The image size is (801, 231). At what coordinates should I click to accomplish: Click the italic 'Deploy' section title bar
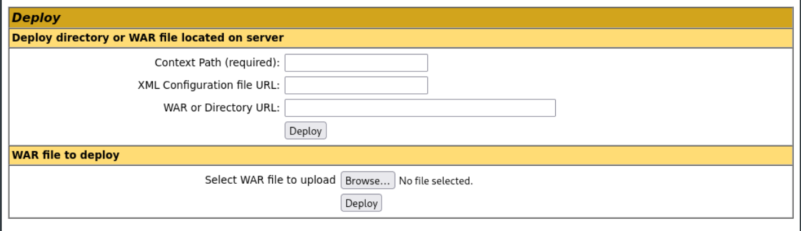click(401, 18)
